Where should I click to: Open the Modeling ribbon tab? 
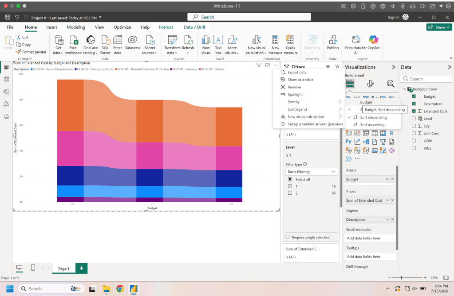click(76, 27)
